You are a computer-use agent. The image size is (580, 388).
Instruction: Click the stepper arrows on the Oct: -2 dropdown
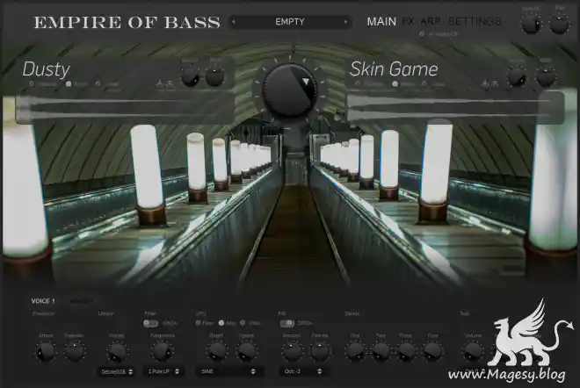[320, 371]
